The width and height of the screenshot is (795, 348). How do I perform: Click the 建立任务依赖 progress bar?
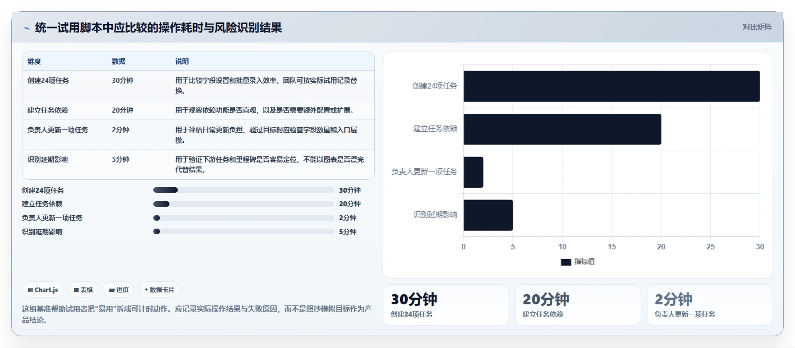click(243, 204)
